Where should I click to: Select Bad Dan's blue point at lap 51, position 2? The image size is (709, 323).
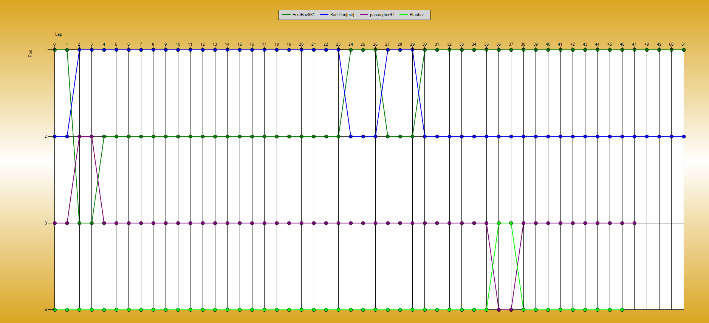coord(684,137)
